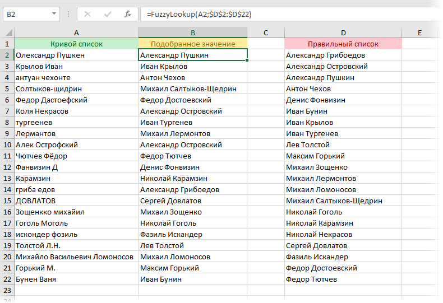Select column D cell 'Михаил Ломоносов'
443x303 pixels.
343,190
